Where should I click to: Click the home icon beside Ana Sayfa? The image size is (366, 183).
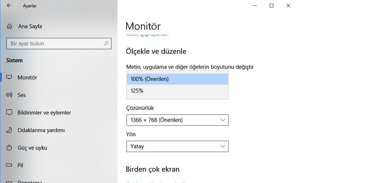(10, 26)
